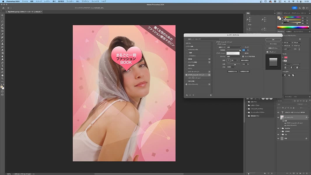Disable the ドロップシャドウ effect checkbox
This screenshot has height=175, width=311.
click(187, 84)
